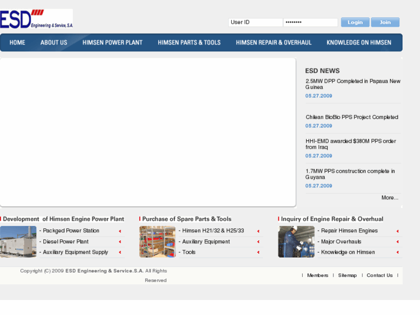Click More... under ESD NEWS

390,198
